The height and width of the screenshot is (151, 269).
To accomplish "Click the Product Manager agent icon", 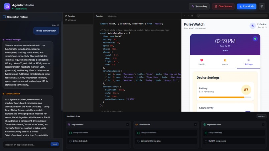I will pyautogui.click(x=4, y=40).
